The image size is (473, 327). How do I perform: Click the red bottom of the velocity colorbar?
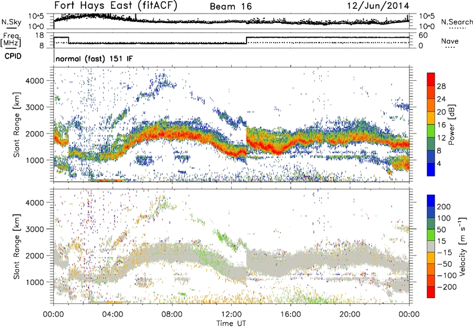tap(431, 292)
